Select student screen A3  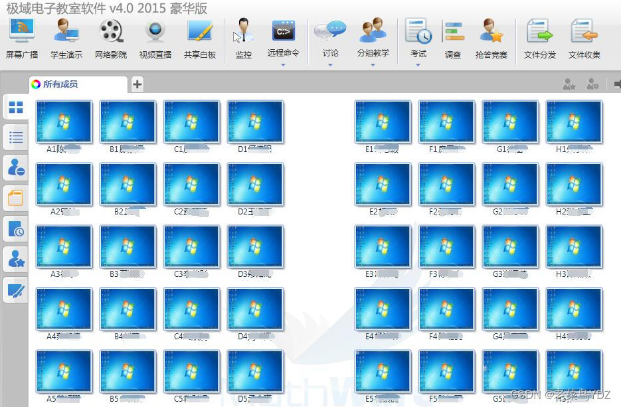(64, 247)
